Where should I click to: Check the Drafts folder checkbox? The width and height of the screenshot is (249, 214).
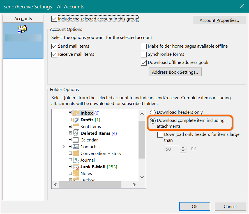click(x=70, y=120)
